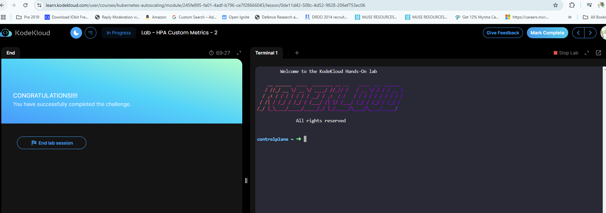Add a new terminal tab with plus
This screenshot has width=606, height=213.
pyautogui.click(x=297, y=53)
